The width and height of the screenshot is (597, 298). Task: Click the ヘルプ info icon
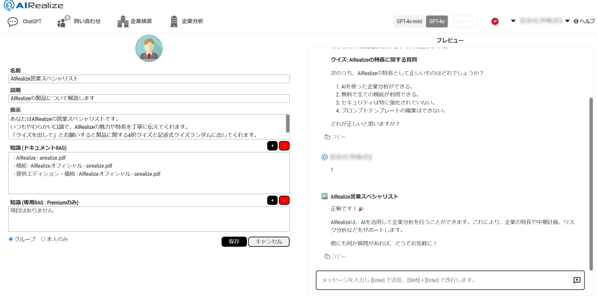coord(576,21)
